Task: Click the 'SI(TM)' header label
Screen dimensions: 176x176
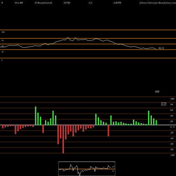Action: (x=67, y=3)
